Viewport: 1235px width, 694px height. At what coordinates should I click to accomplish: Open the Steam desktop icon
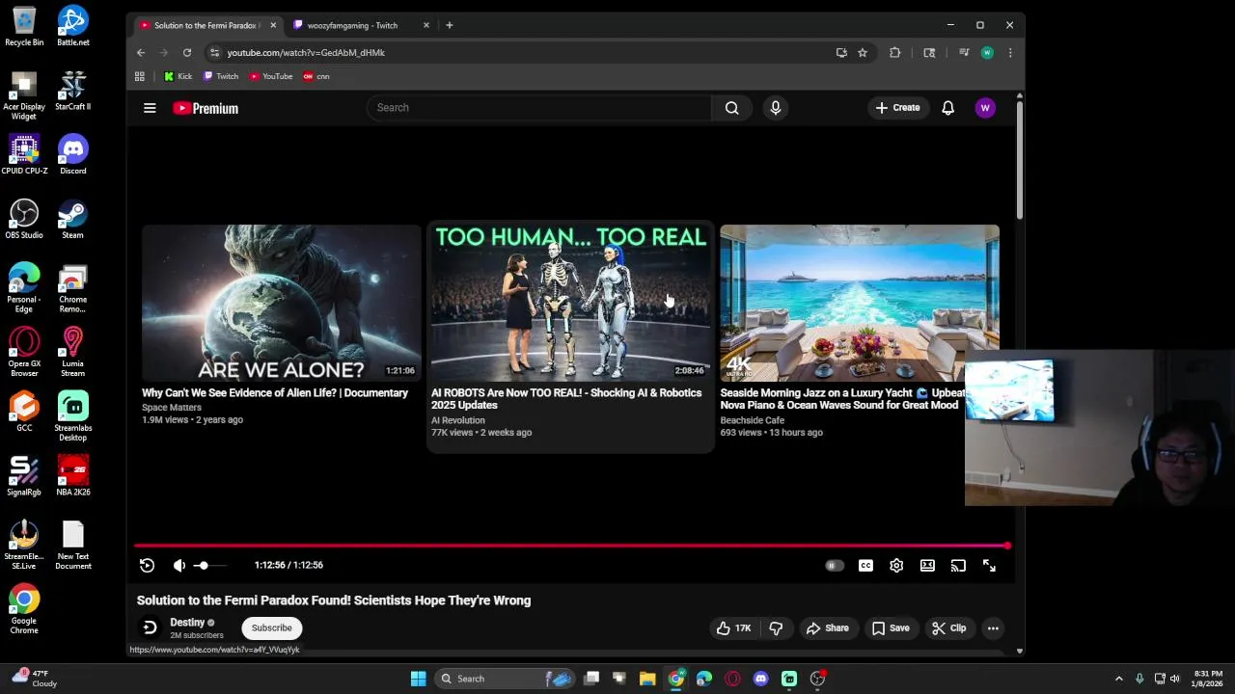72,219
